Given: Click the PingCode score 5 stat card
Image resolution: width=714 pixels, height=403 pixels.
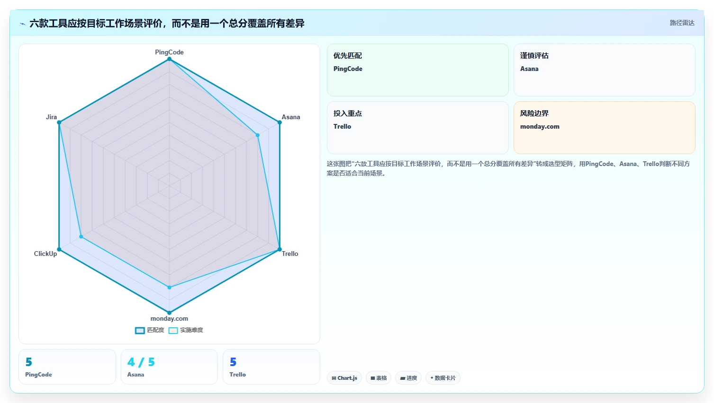Looking at the screenshot, I should [67, 367].
